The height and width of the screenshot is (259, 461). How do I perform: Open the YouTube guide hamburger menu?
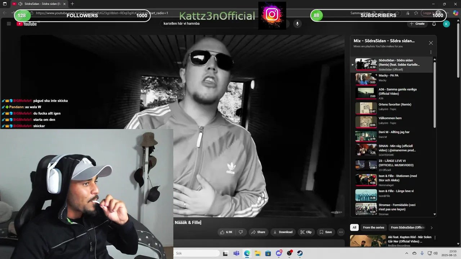click(9, 24)
